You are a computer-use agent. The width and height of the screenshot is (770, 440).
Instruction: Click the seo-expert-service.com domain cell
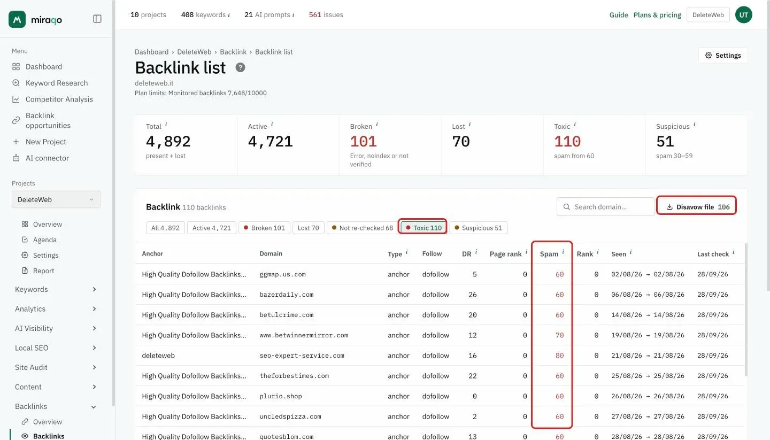point(302,356)
